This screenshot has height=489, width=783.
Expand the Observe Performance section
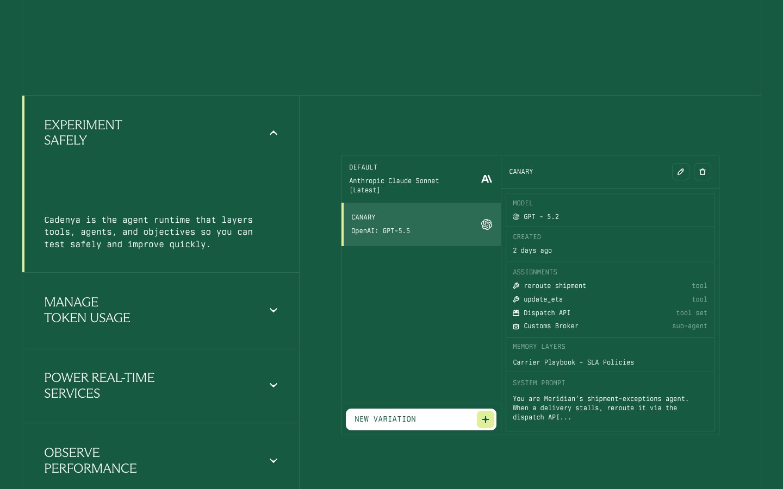(x=274, y=461)
